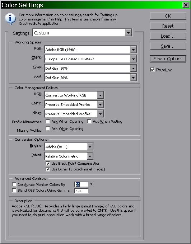Viewport: 191px width, 244px height.
Task: Enable Missing Profiles Ask When Opening
Action: tap(48, 128)
